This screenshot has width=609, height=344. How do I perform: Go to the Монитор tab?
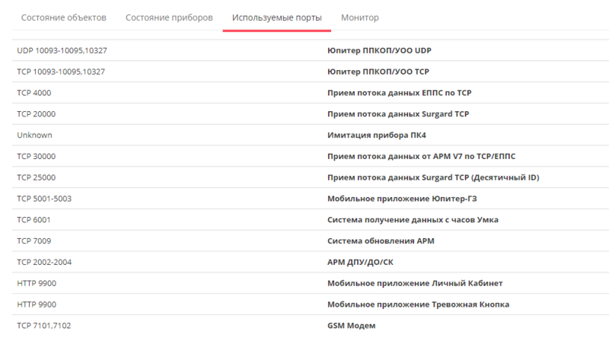tap(359, 18)
